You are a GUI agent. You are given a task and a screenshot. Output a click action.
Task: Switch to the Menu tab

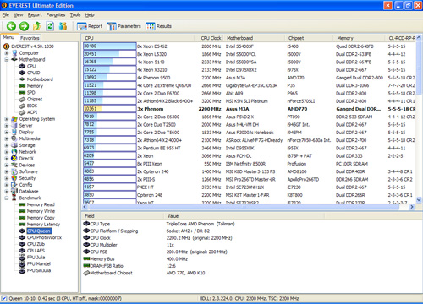click(x=8, y=37)
